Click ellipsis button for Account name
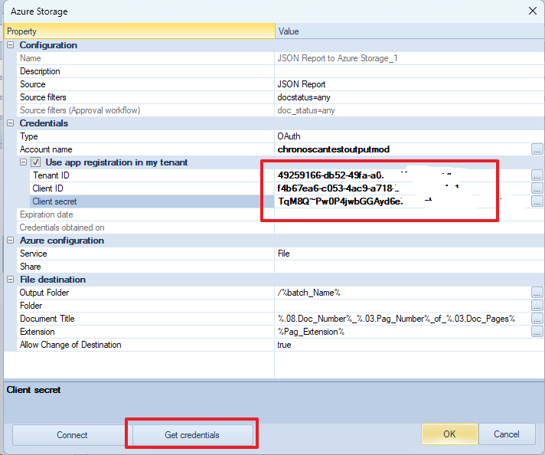The image size is (545, 455). pyautogui.click(x=537, y=149)
